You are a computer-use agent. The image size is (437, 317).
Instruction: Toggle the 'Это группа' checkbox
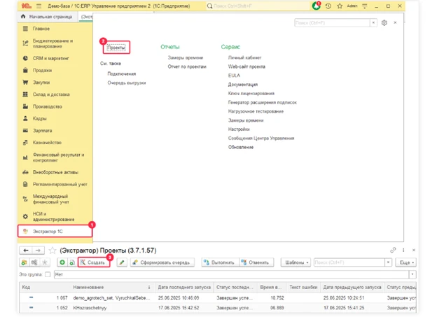point(48,274)
